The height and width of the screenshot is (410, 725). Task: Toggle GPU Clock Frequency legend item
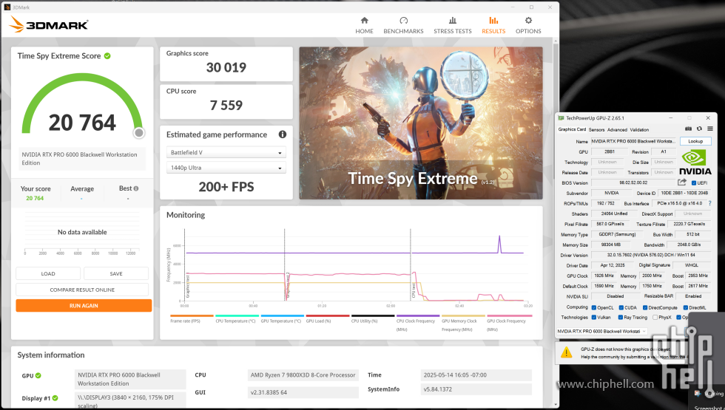pos(509,324)
